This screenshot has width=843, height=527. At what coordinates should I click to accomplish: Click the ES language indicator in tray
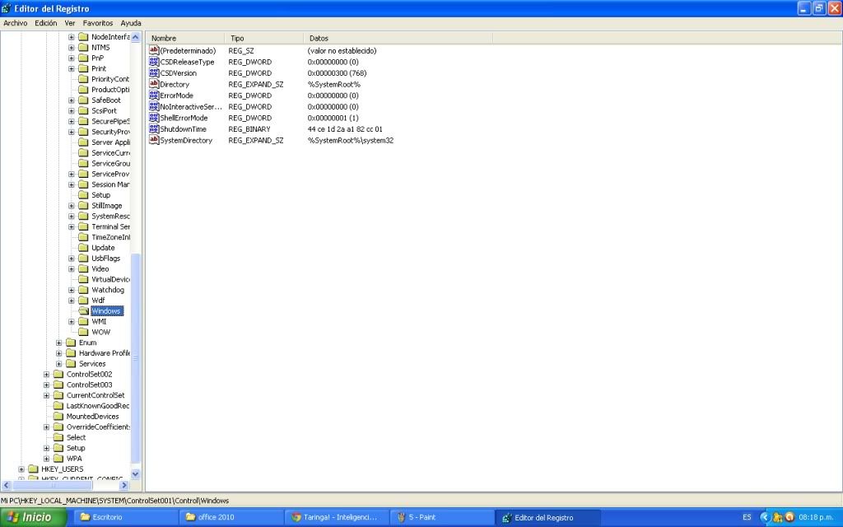click(747, 517)
